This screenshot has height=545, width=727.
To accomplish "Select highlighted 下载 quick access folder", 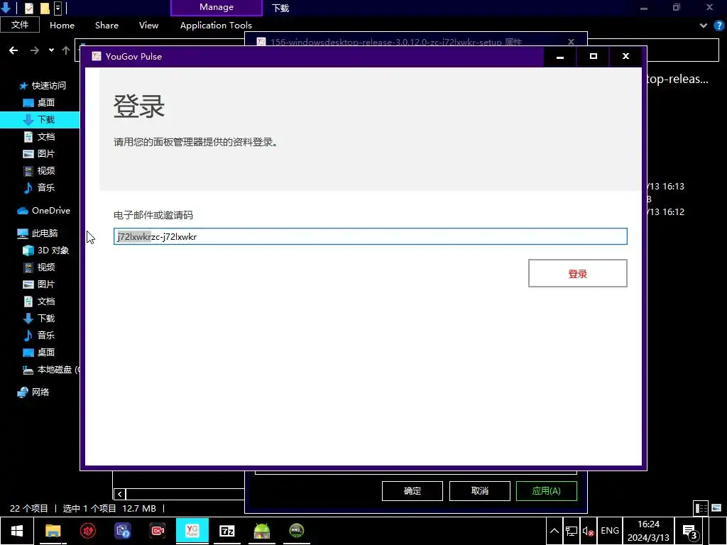I will [40, 119].
